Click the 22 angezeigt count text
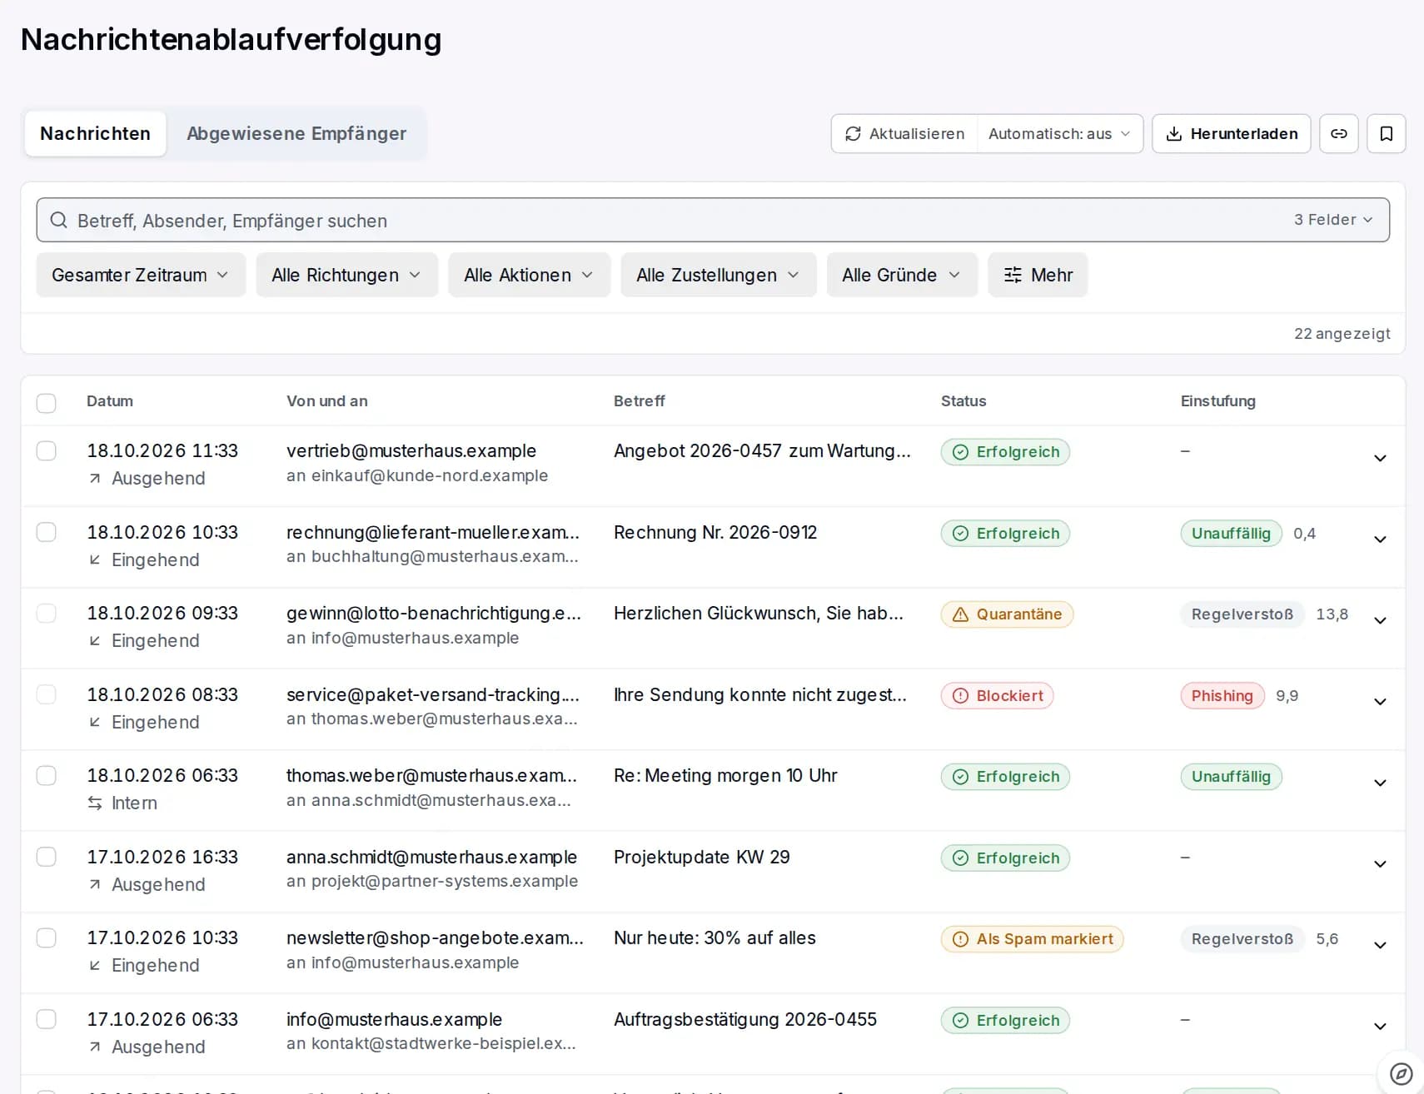This screenshot has width=1424, height=1094. [1342, 334]
